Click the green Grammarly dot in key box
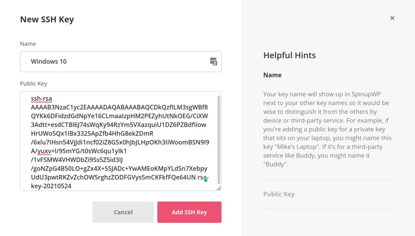The width and height of the screenshot is (415, 236). [x=205, y=180]
